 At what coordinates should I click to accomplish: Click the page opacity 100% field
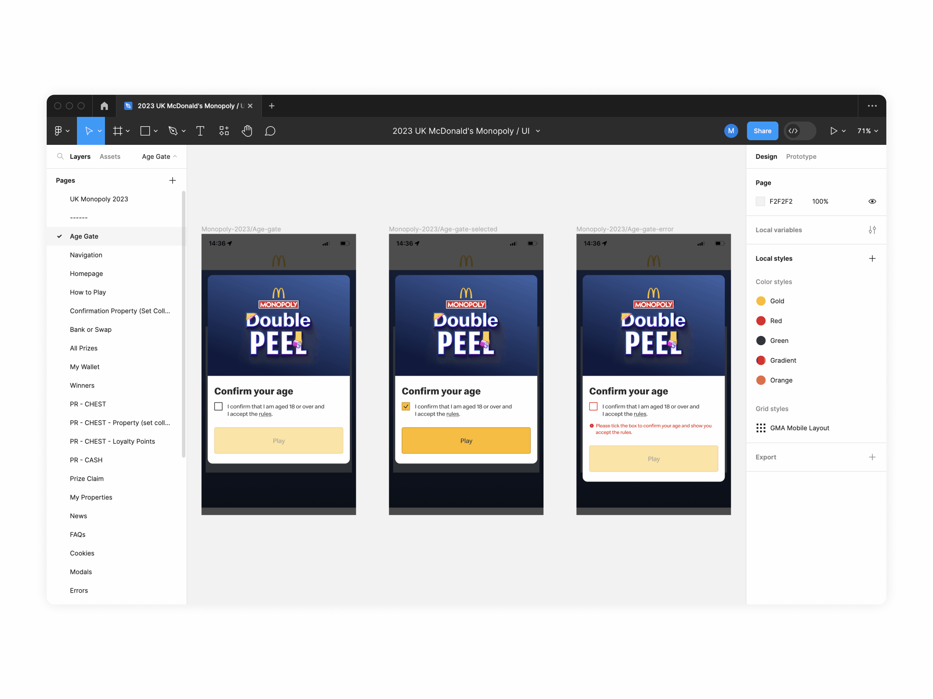[820, 202]
